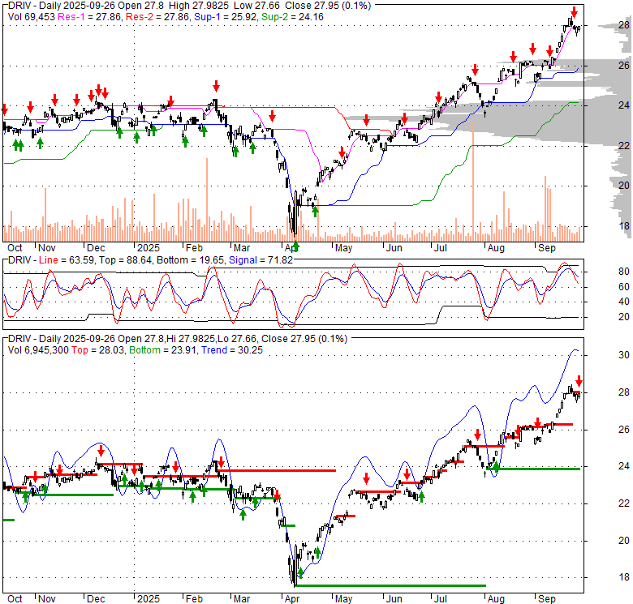Screen dimensions: 633x604
Task: Click the long green support line near 18 in the lower chart
Action: tap(390, 586)
